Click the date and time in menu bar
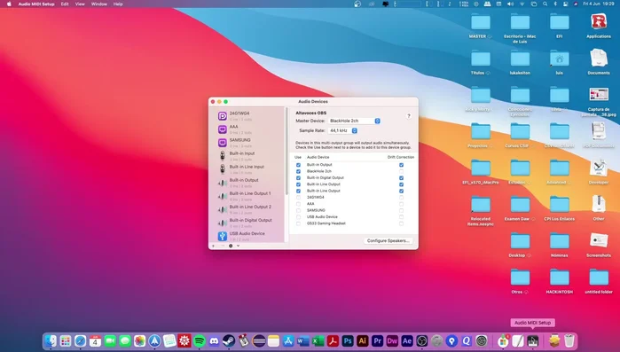Screen dimensions: 620x352 599,4
